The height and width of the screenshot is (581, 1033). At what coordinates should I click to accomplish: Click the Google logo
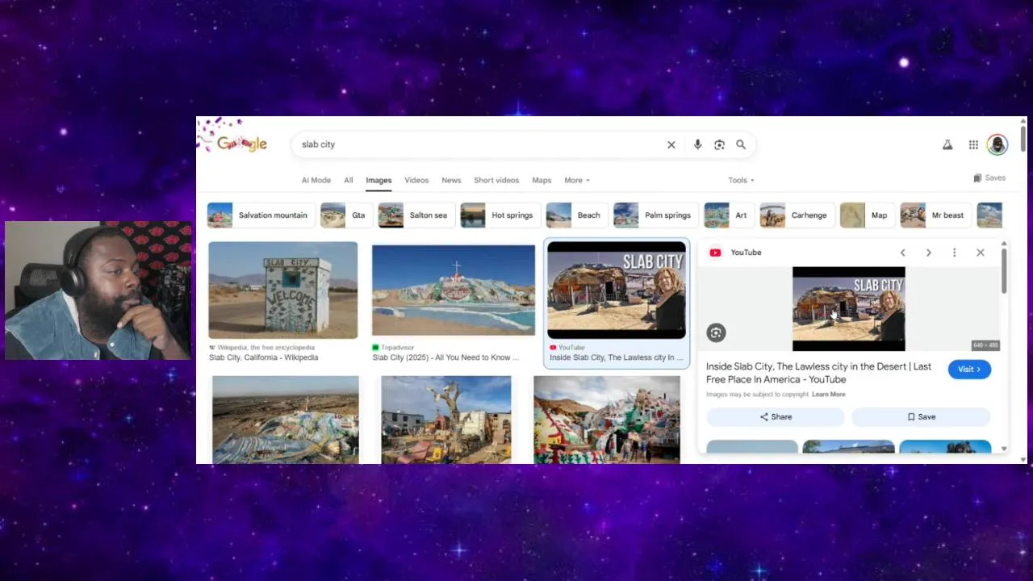coord(242,144)
